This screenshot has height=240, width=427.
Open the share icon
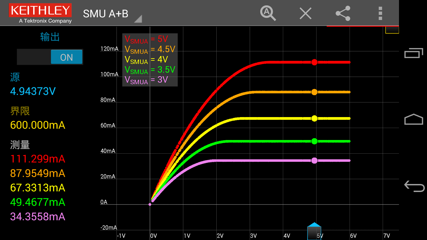[343, 13]
